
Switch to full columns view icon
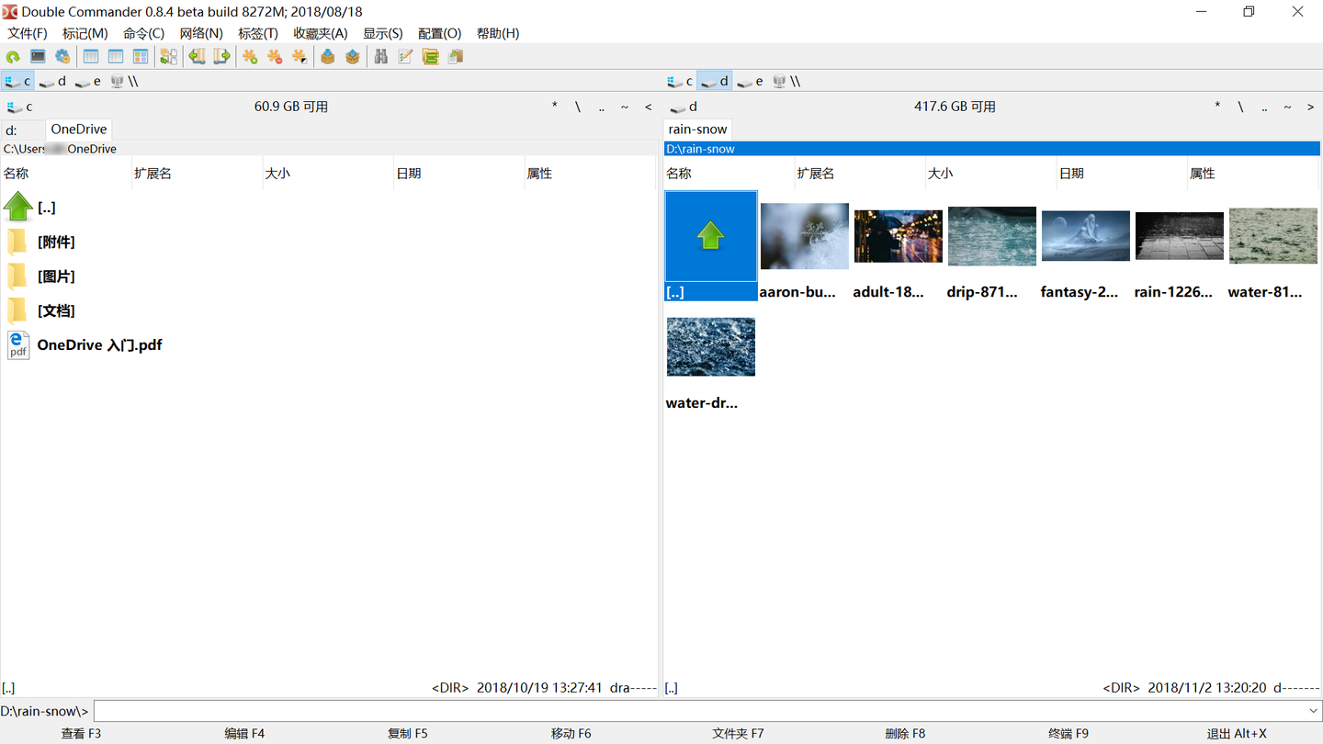tap(116, 57)
